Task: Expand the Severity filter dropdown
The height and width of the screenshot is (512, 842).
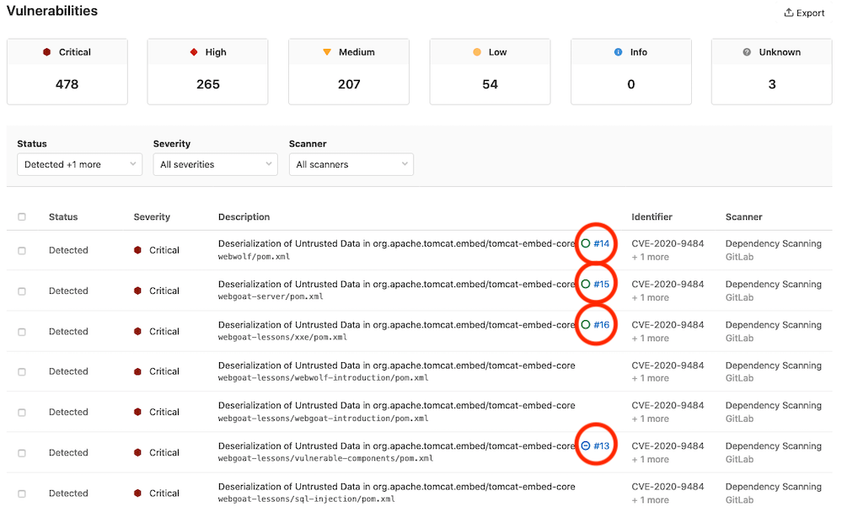Action: tap(215, 164)
